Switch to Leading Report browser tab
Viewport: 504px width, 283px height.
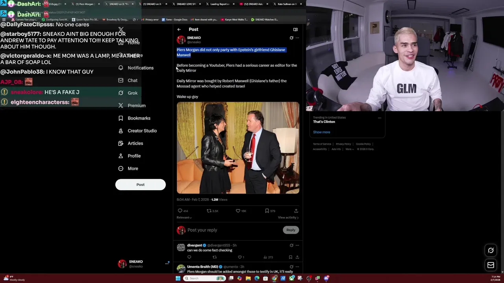point(220,4)
